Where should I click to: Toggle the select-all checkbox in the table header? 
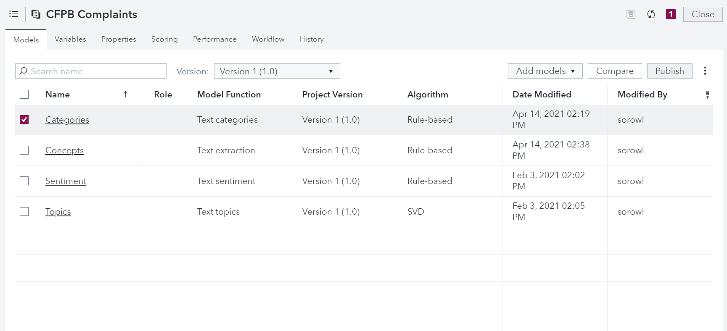coord(24,95)
